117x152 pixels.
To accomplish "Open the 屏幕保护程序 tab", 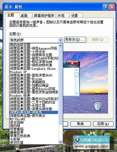I will click(44, 16).
